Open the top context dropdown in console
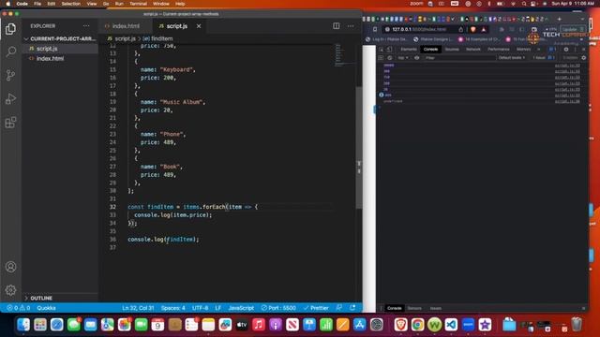Screen dimensions: 600x337 (403, 58)
